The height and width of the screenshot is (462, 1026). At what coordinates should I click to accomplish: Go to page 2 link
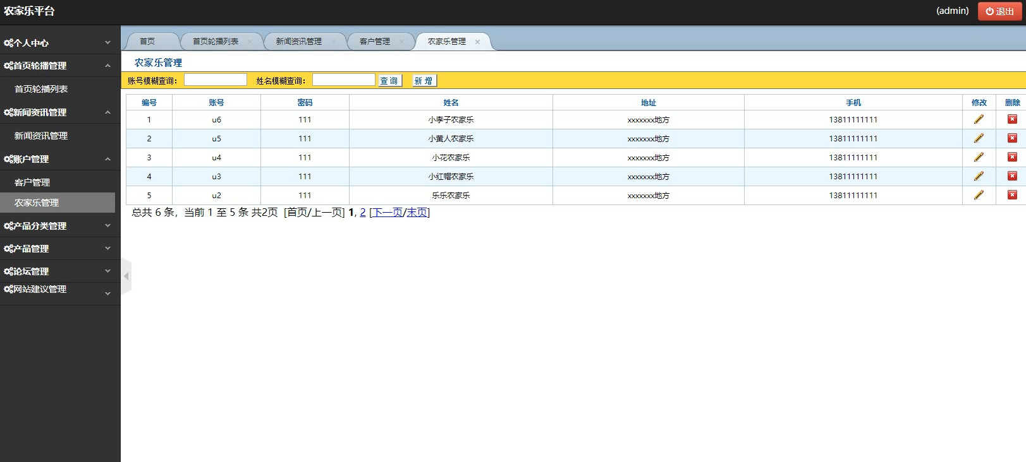pos(363,213)
